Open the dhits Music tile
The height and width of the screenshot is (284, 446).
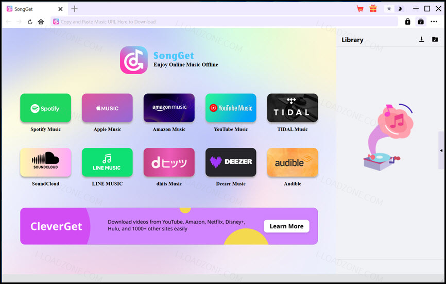[169, 162]
